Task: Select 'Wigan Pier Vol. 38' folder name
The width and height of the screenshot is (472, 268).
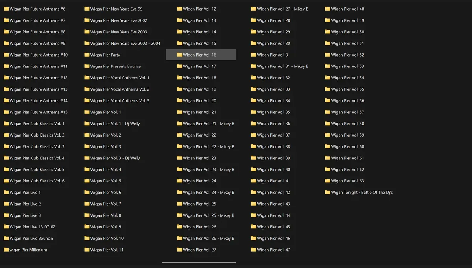Action: 273,147
